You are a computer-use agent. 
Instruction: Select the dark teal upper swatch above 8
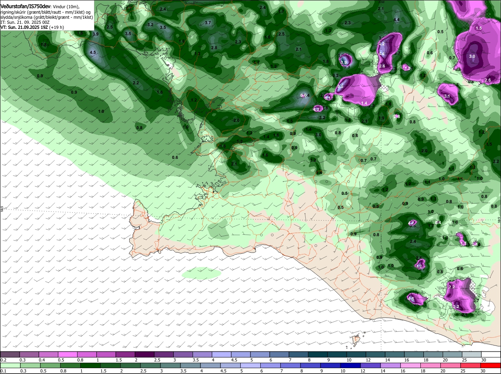(x=317, y=354)
